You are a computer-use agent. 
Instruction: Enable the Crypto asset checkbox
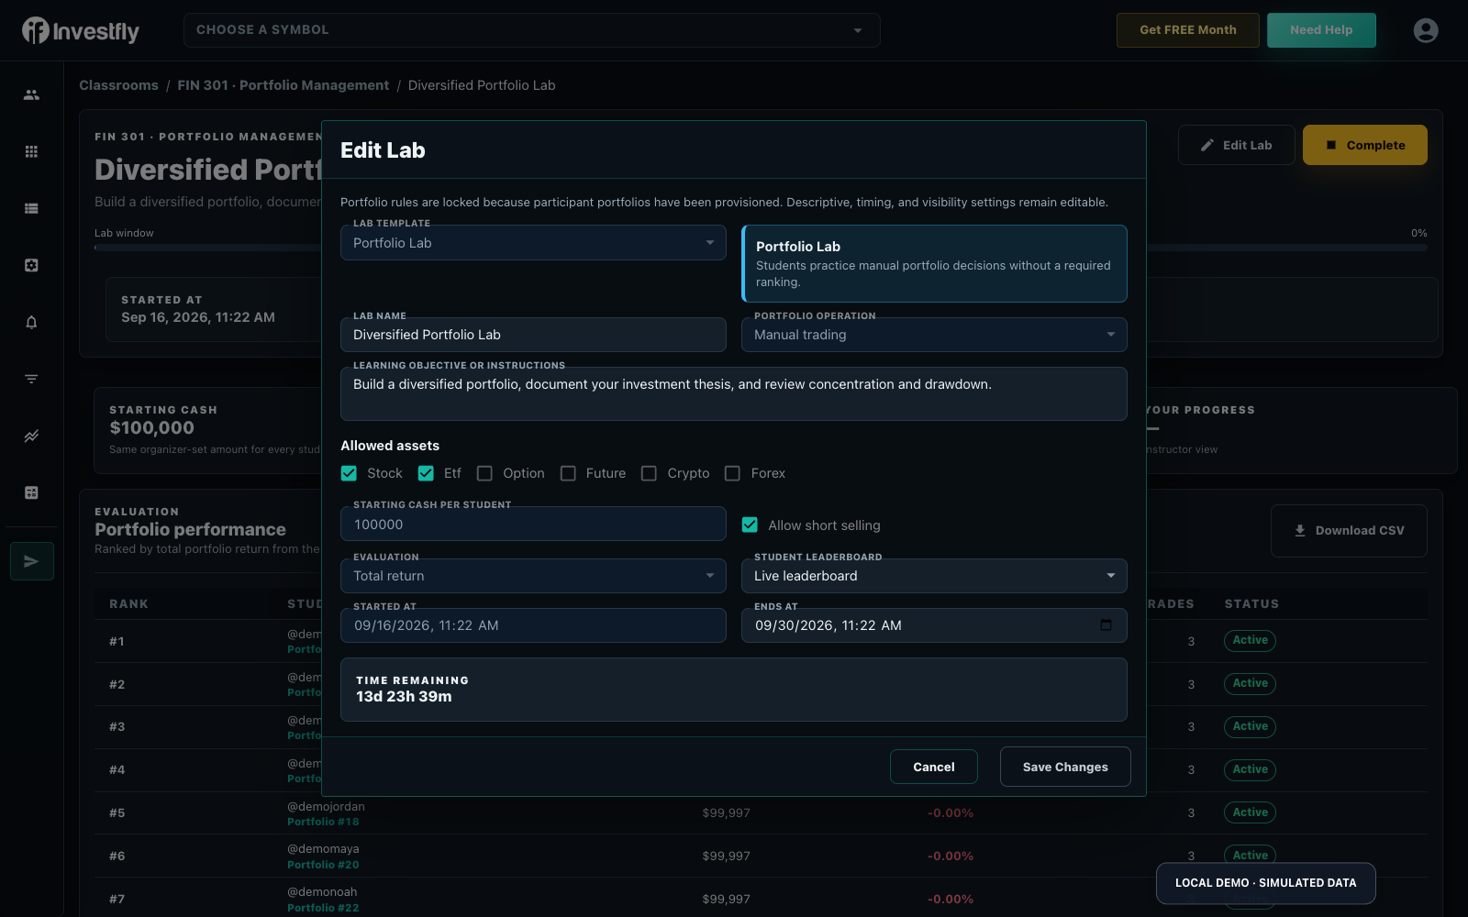649,473
